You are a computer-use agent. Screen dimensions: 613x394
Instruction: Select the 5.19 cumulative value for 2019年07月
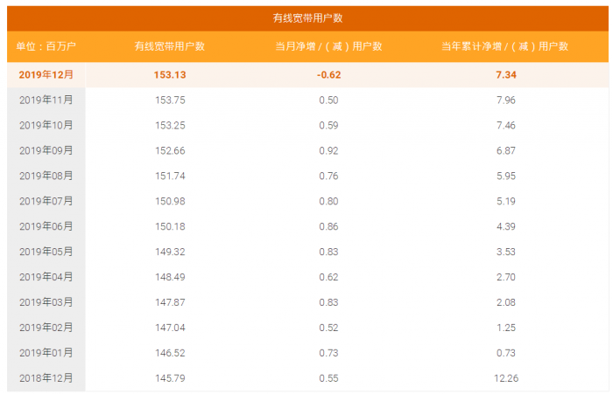coord(505,201)
